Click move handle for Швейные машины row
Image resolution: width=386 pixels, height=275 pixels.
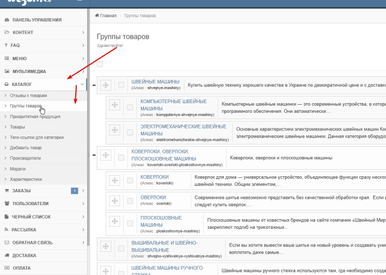105,85
